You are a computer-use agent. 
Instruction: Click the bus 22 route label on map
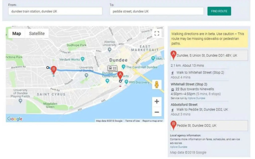(112, 68)
